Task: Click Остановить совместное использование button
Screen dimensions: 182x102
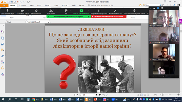Action: 109,16
